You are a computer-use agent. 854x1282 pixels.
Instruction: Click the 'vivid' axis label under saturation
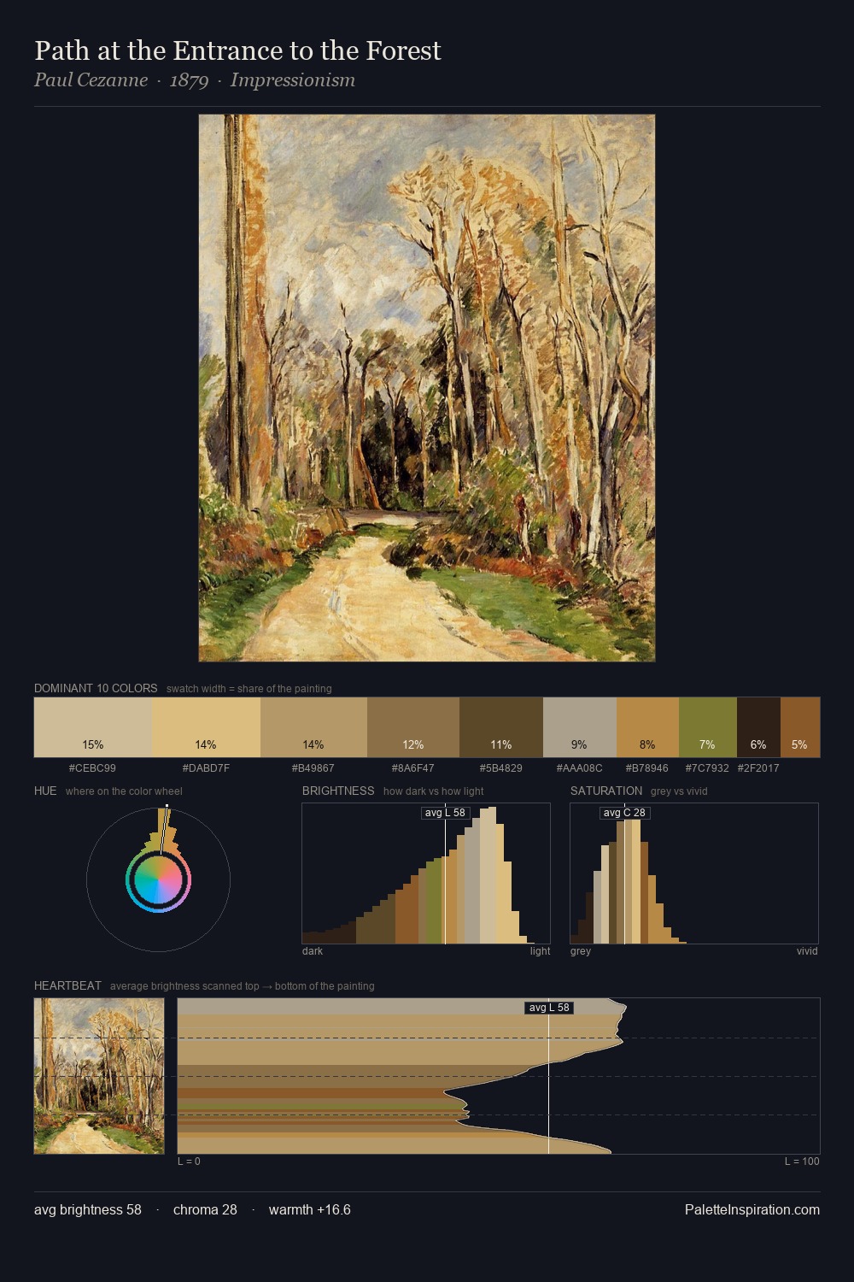click(x=807, y=951)
